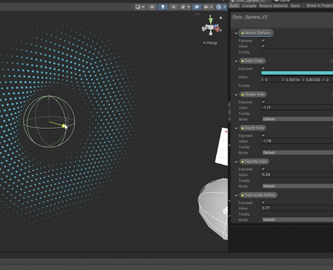
Task: Uncheck Exposed for Revert Deform
Action: click(263, 41)
